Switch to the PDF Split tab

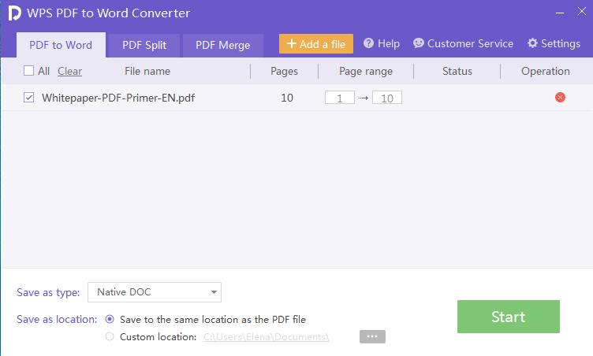click(144, 46)
